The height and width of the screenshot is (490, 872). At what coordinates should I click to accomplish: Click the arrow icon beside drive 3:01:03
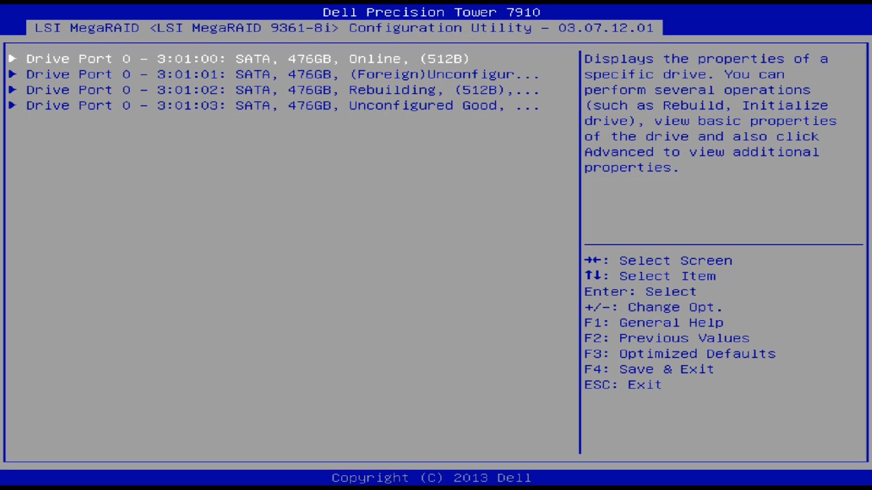point(12,106)
